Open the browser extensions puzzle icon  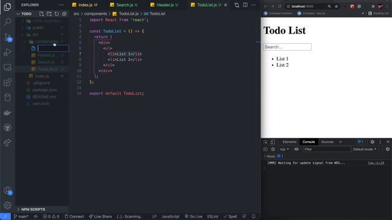(373, 6)
